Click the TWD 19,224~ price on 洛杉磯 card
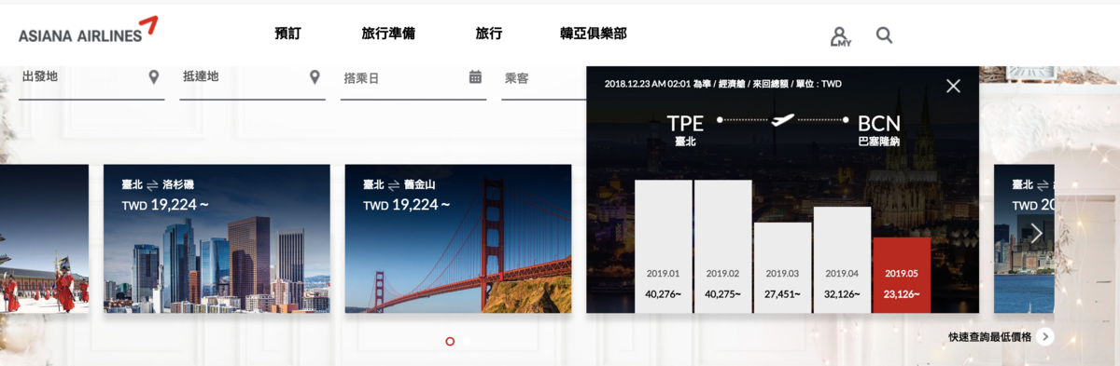The image size is (1120, 366). (x=165, y=205)
